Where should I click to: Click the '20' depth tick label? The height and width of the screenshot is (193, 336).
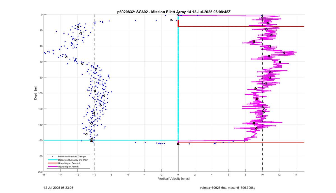click(41, 30)
